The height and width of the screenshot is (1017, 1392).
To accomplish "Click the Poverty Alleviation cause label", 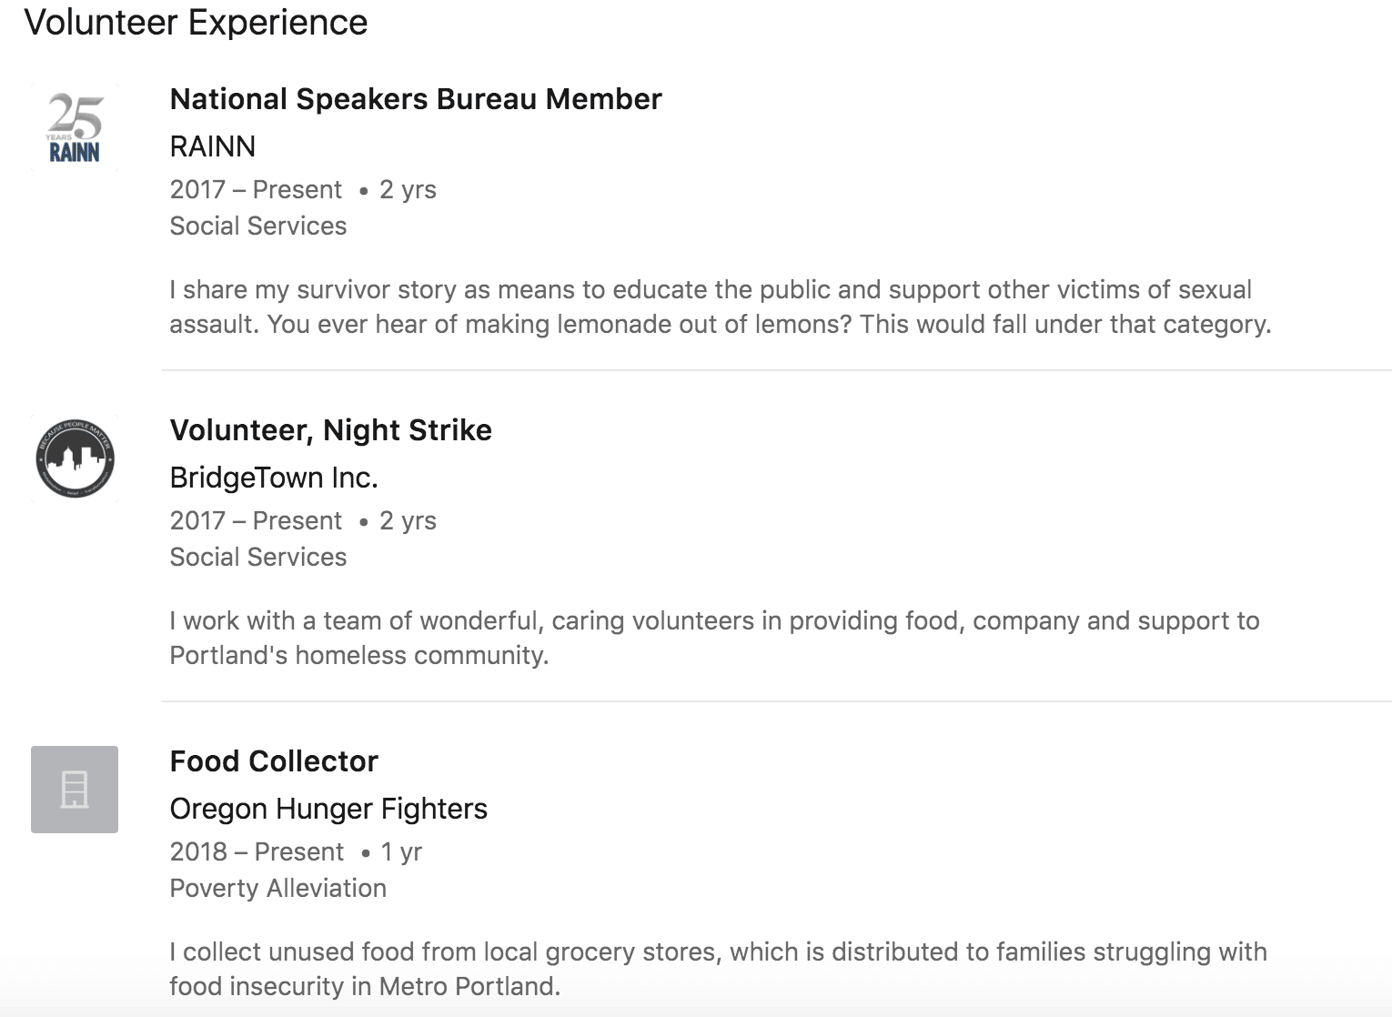I will pos(277,889).
